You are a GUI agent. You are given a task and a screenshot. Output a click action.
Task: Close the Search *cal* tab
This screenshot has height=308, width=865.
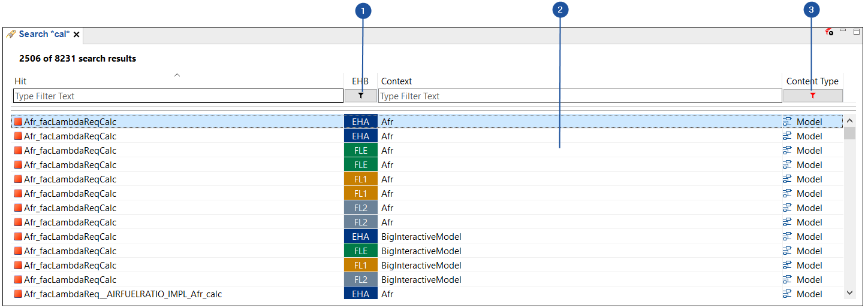coord(77,35)
